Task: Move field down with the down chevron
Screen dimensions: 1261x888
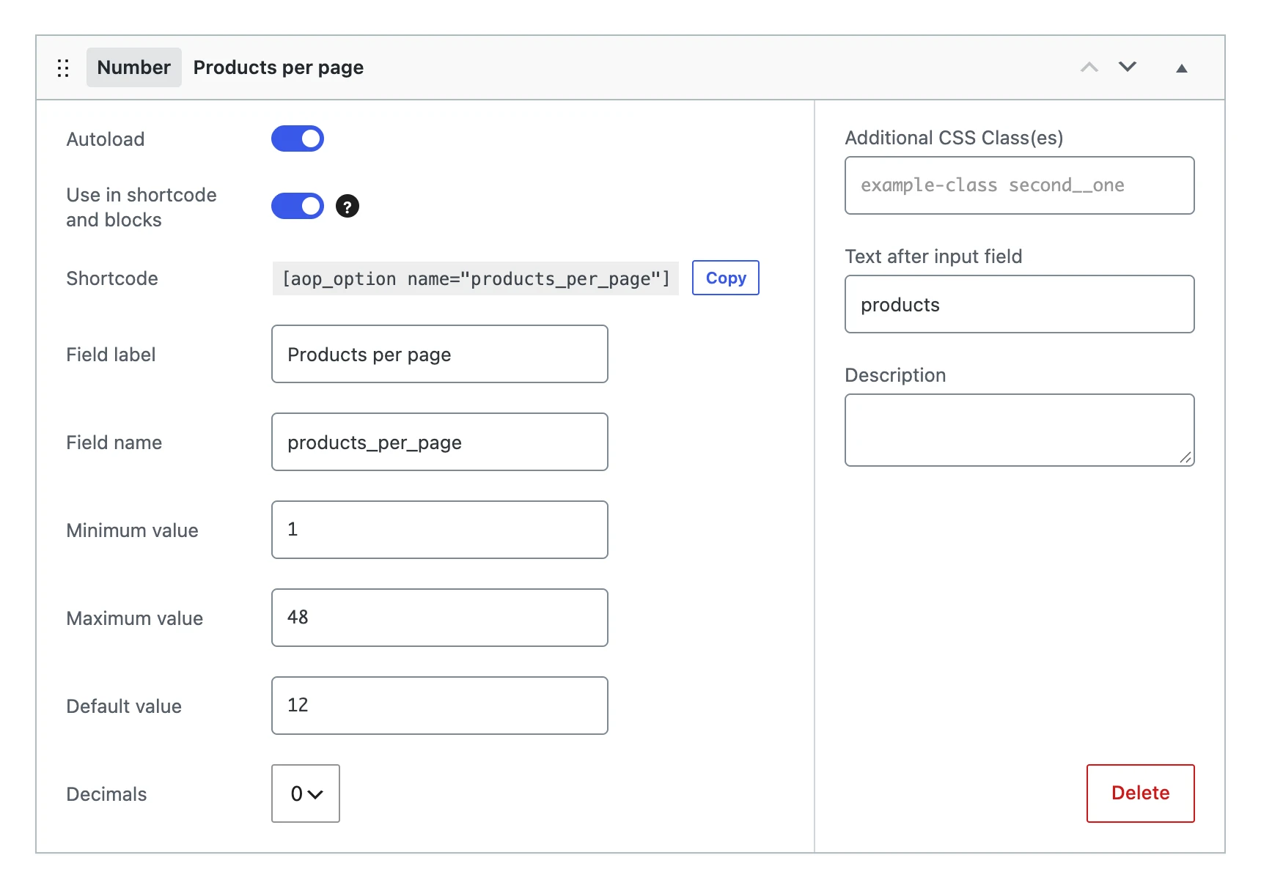Action: click(1128, 67)
